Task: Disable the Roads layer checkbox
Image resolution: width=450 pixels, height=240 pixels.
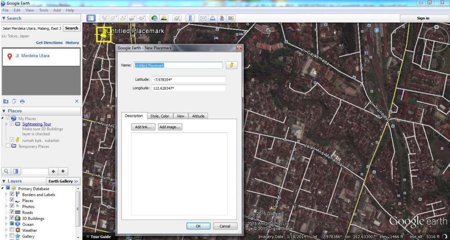Action: 12,212
